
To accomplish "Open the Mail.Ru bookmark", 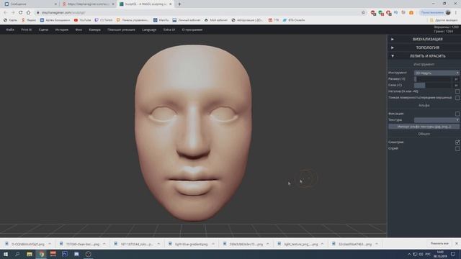I will click(161, 20).
